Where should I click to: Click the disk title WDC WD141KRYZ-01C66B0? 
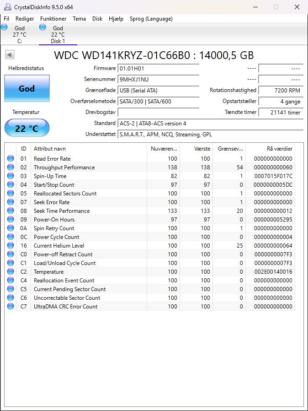122,55
